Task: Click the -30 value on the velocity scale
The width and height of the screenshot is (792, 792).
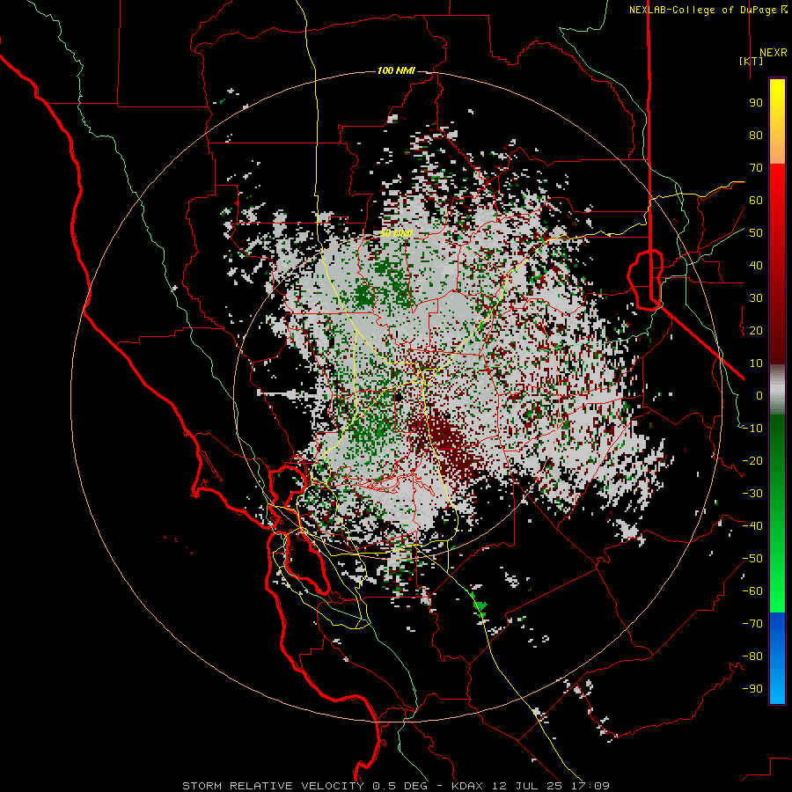Action: point(752,494)
